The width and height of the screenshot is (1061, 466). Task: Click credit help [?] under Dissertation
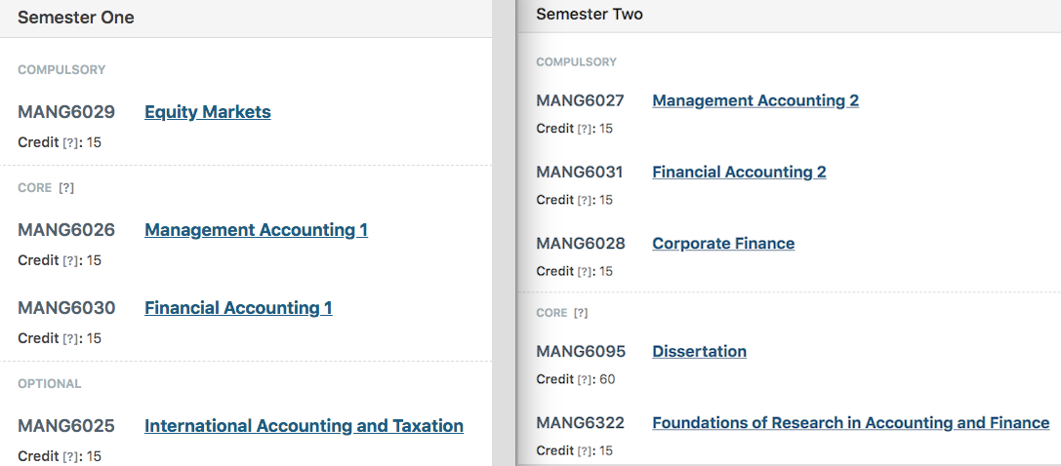click(585, 379)
